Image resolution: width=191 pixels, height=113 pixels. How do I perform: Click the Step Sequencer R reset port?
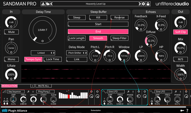click(7, 102)
